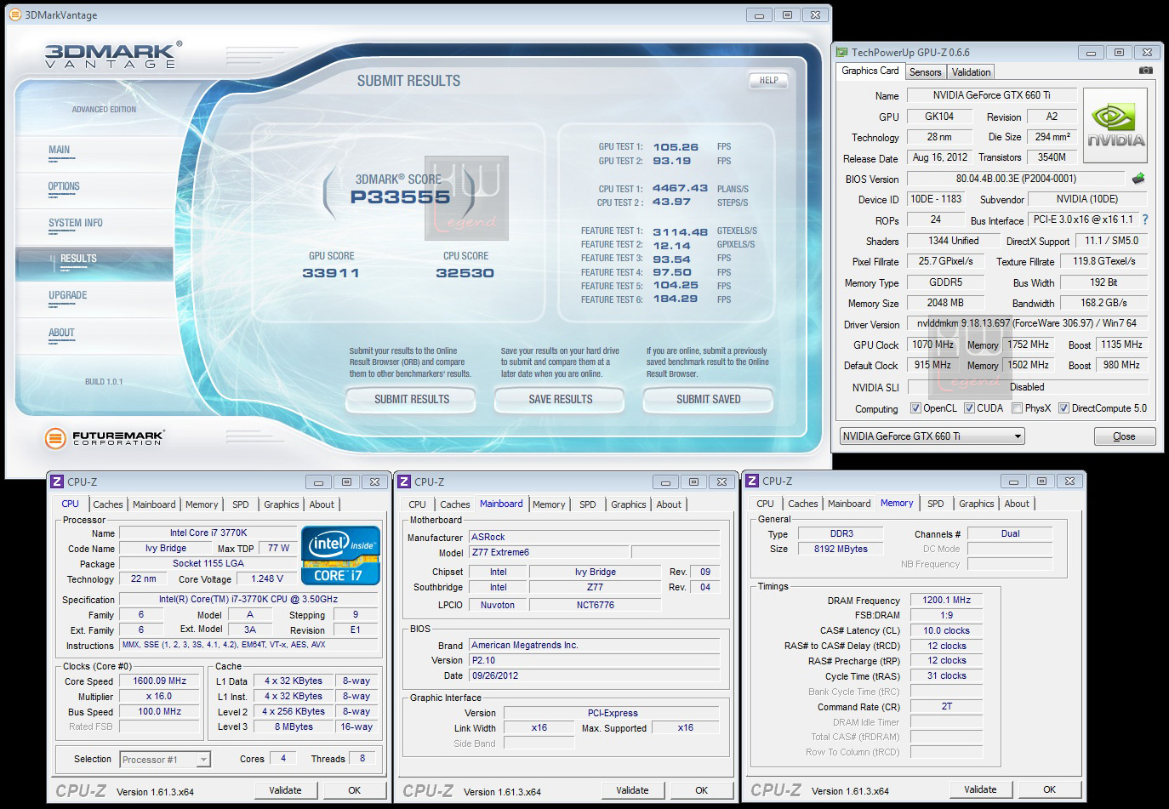Open SPD tab in left CPU-Z window
1169x809 pixels.
(241, 504)
